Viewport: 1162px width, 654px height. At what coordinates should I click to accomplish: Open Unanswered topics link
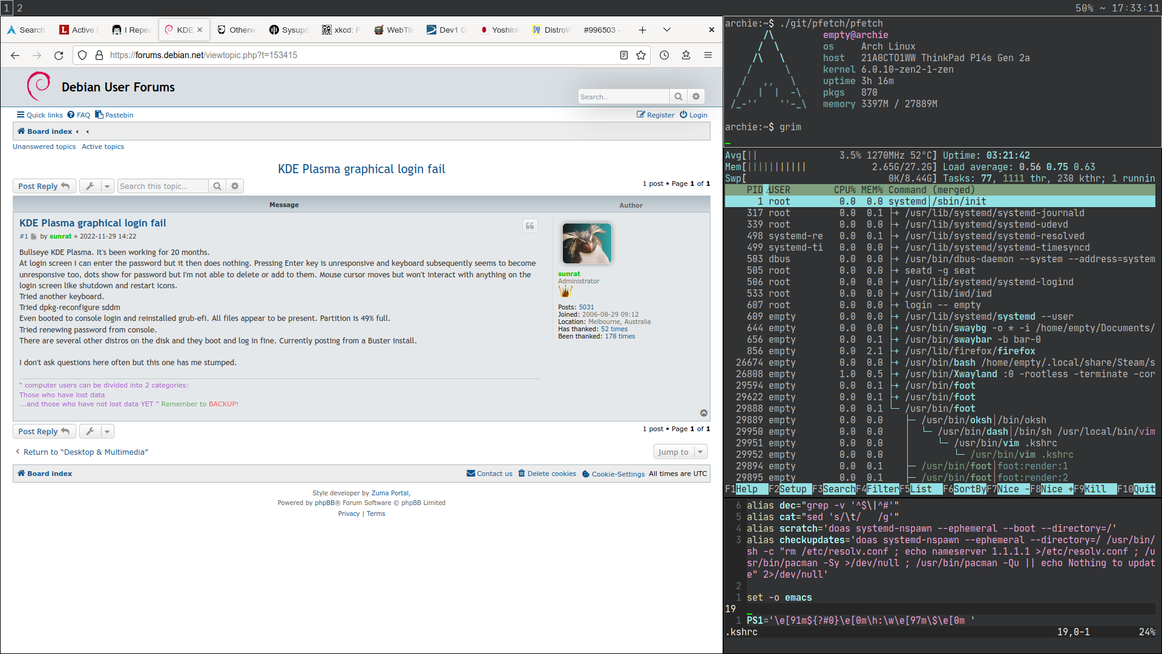tap(44, 147)
